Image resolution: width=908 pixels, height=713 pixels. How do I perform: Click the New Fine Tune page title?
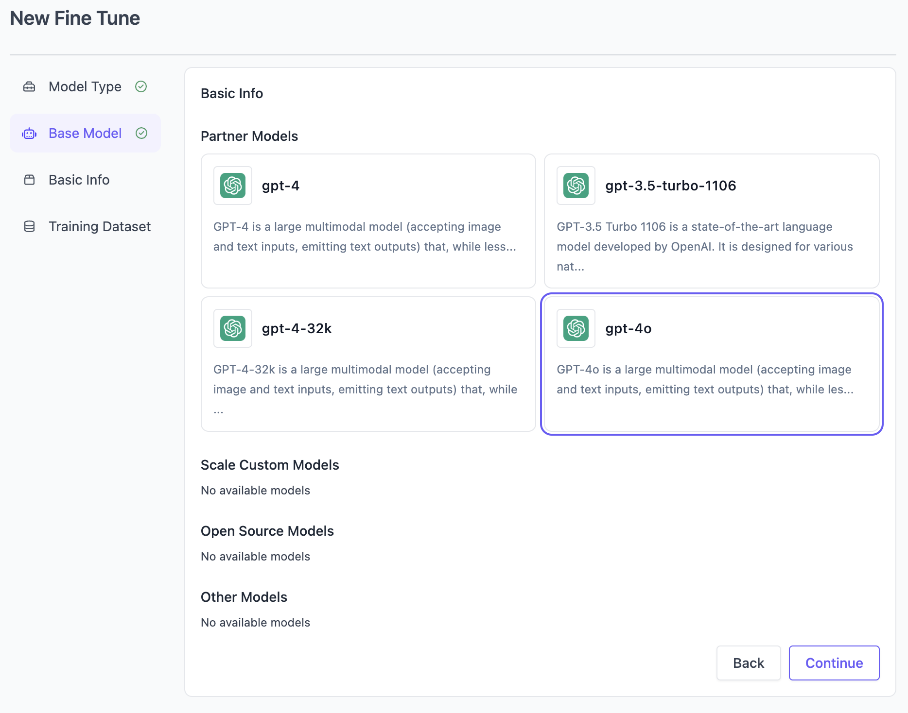75,18
